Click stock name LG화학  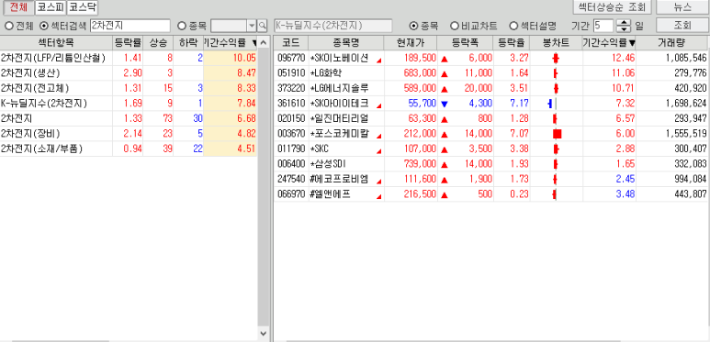pyautogui.click(x=326, y=73)
